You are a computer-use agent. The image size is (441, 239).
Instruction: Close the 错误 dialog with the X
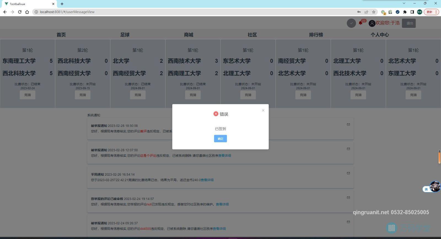[263, 110]
